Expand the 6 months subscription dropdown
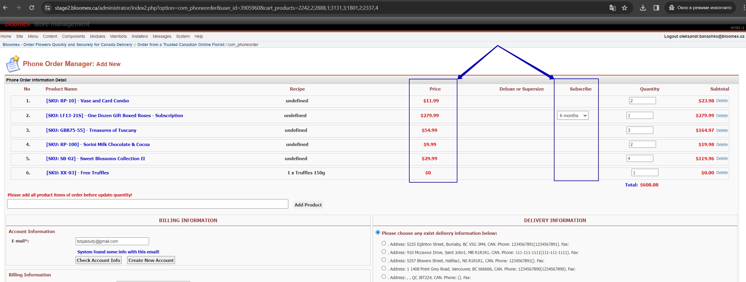 tap(573, 116)
